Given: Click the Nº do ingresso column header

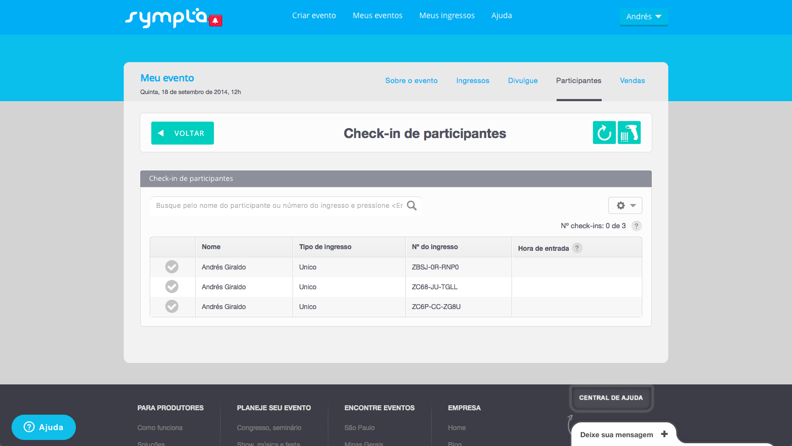Looking at the screenshot, I should pyautogui.click(x=458, y=247).
